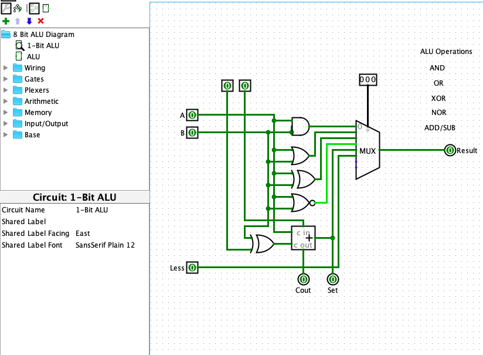Image resolution: width=483 pixels, height=355 pixels.
Task: Select the ALU Operations text label
Action: pyautogui.click(x=446, y=52)
